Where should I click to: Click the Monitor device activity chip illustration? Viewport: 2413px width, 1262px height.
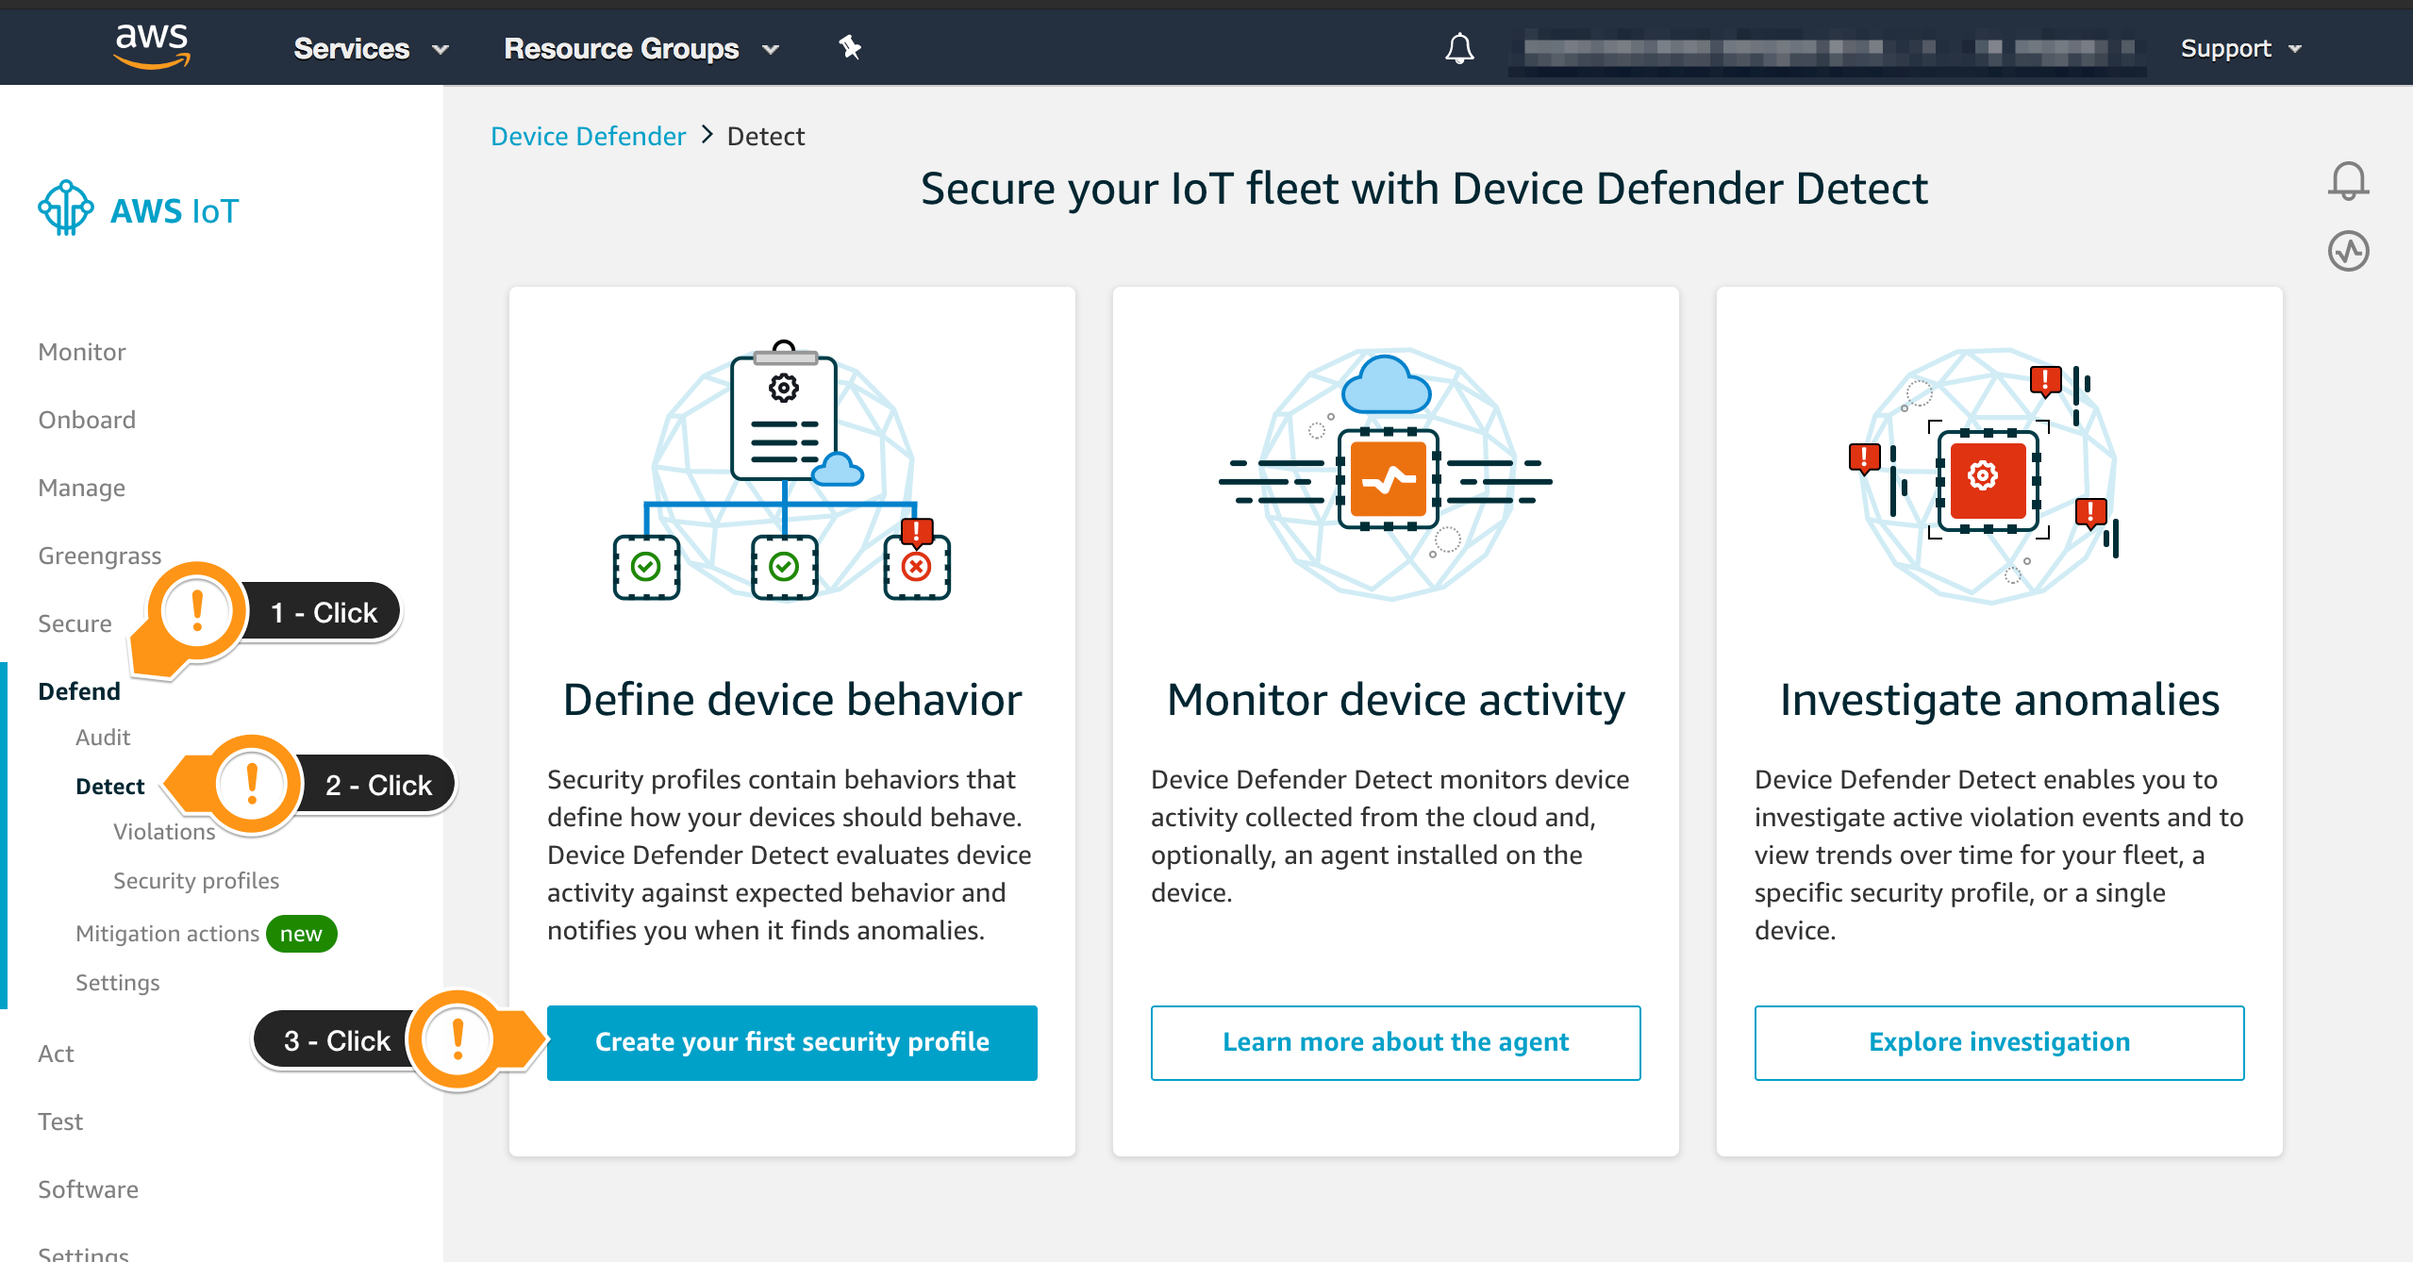(1387, 474)
